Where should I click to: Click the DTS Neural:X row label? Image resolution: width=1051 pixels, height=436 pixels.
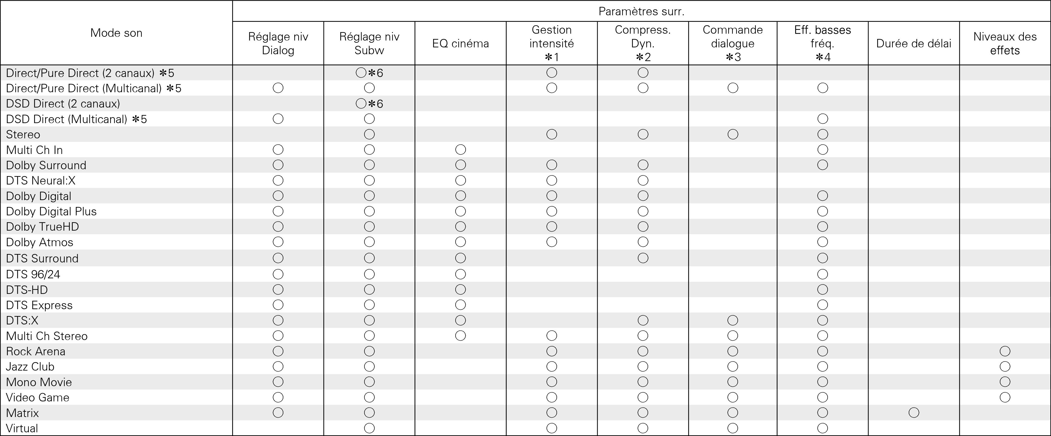(x=41, y=180)
